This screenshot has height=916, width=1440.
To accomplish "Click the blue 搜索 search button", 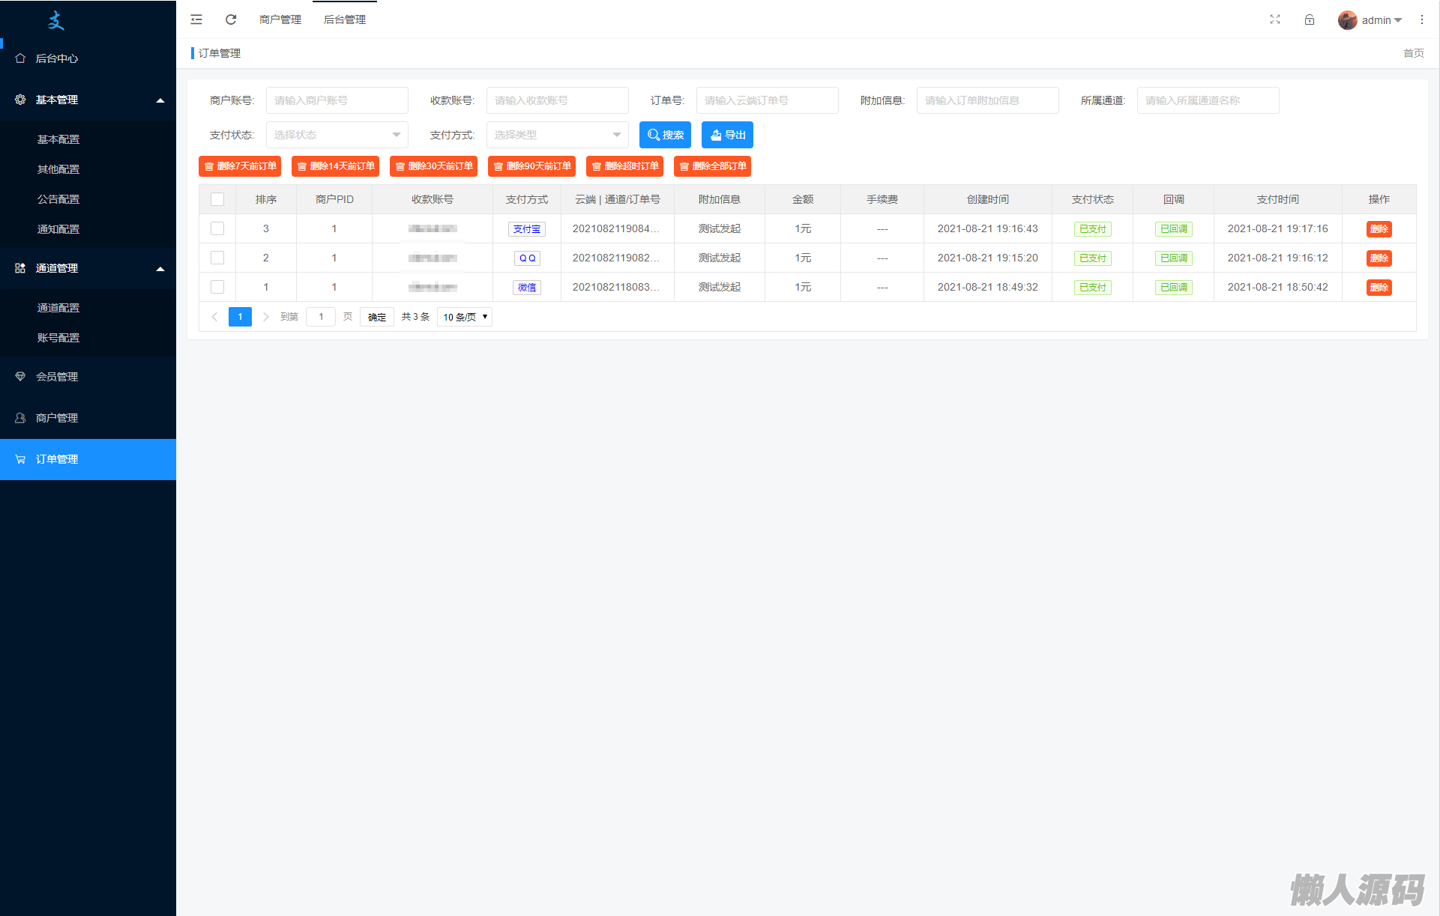I will click(665, 135).
